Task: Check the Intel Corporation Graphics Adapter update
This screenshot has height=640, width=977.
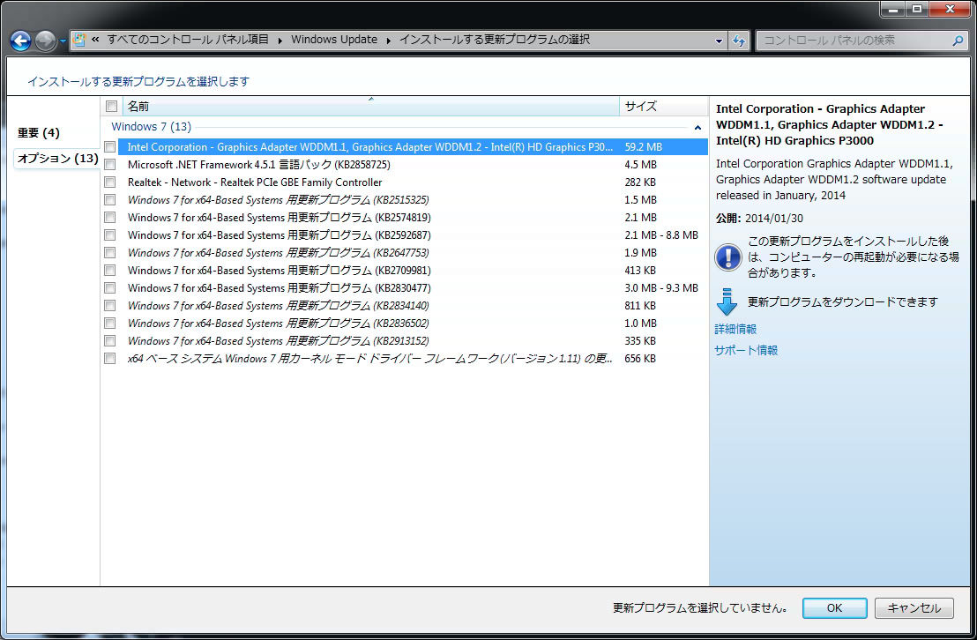Action: coord(110,147)
